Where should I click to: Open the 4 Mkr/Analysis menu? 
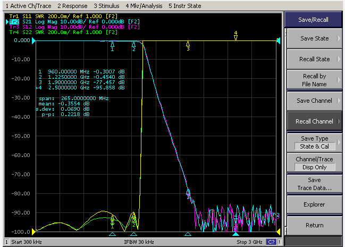[x=144, y=6]
